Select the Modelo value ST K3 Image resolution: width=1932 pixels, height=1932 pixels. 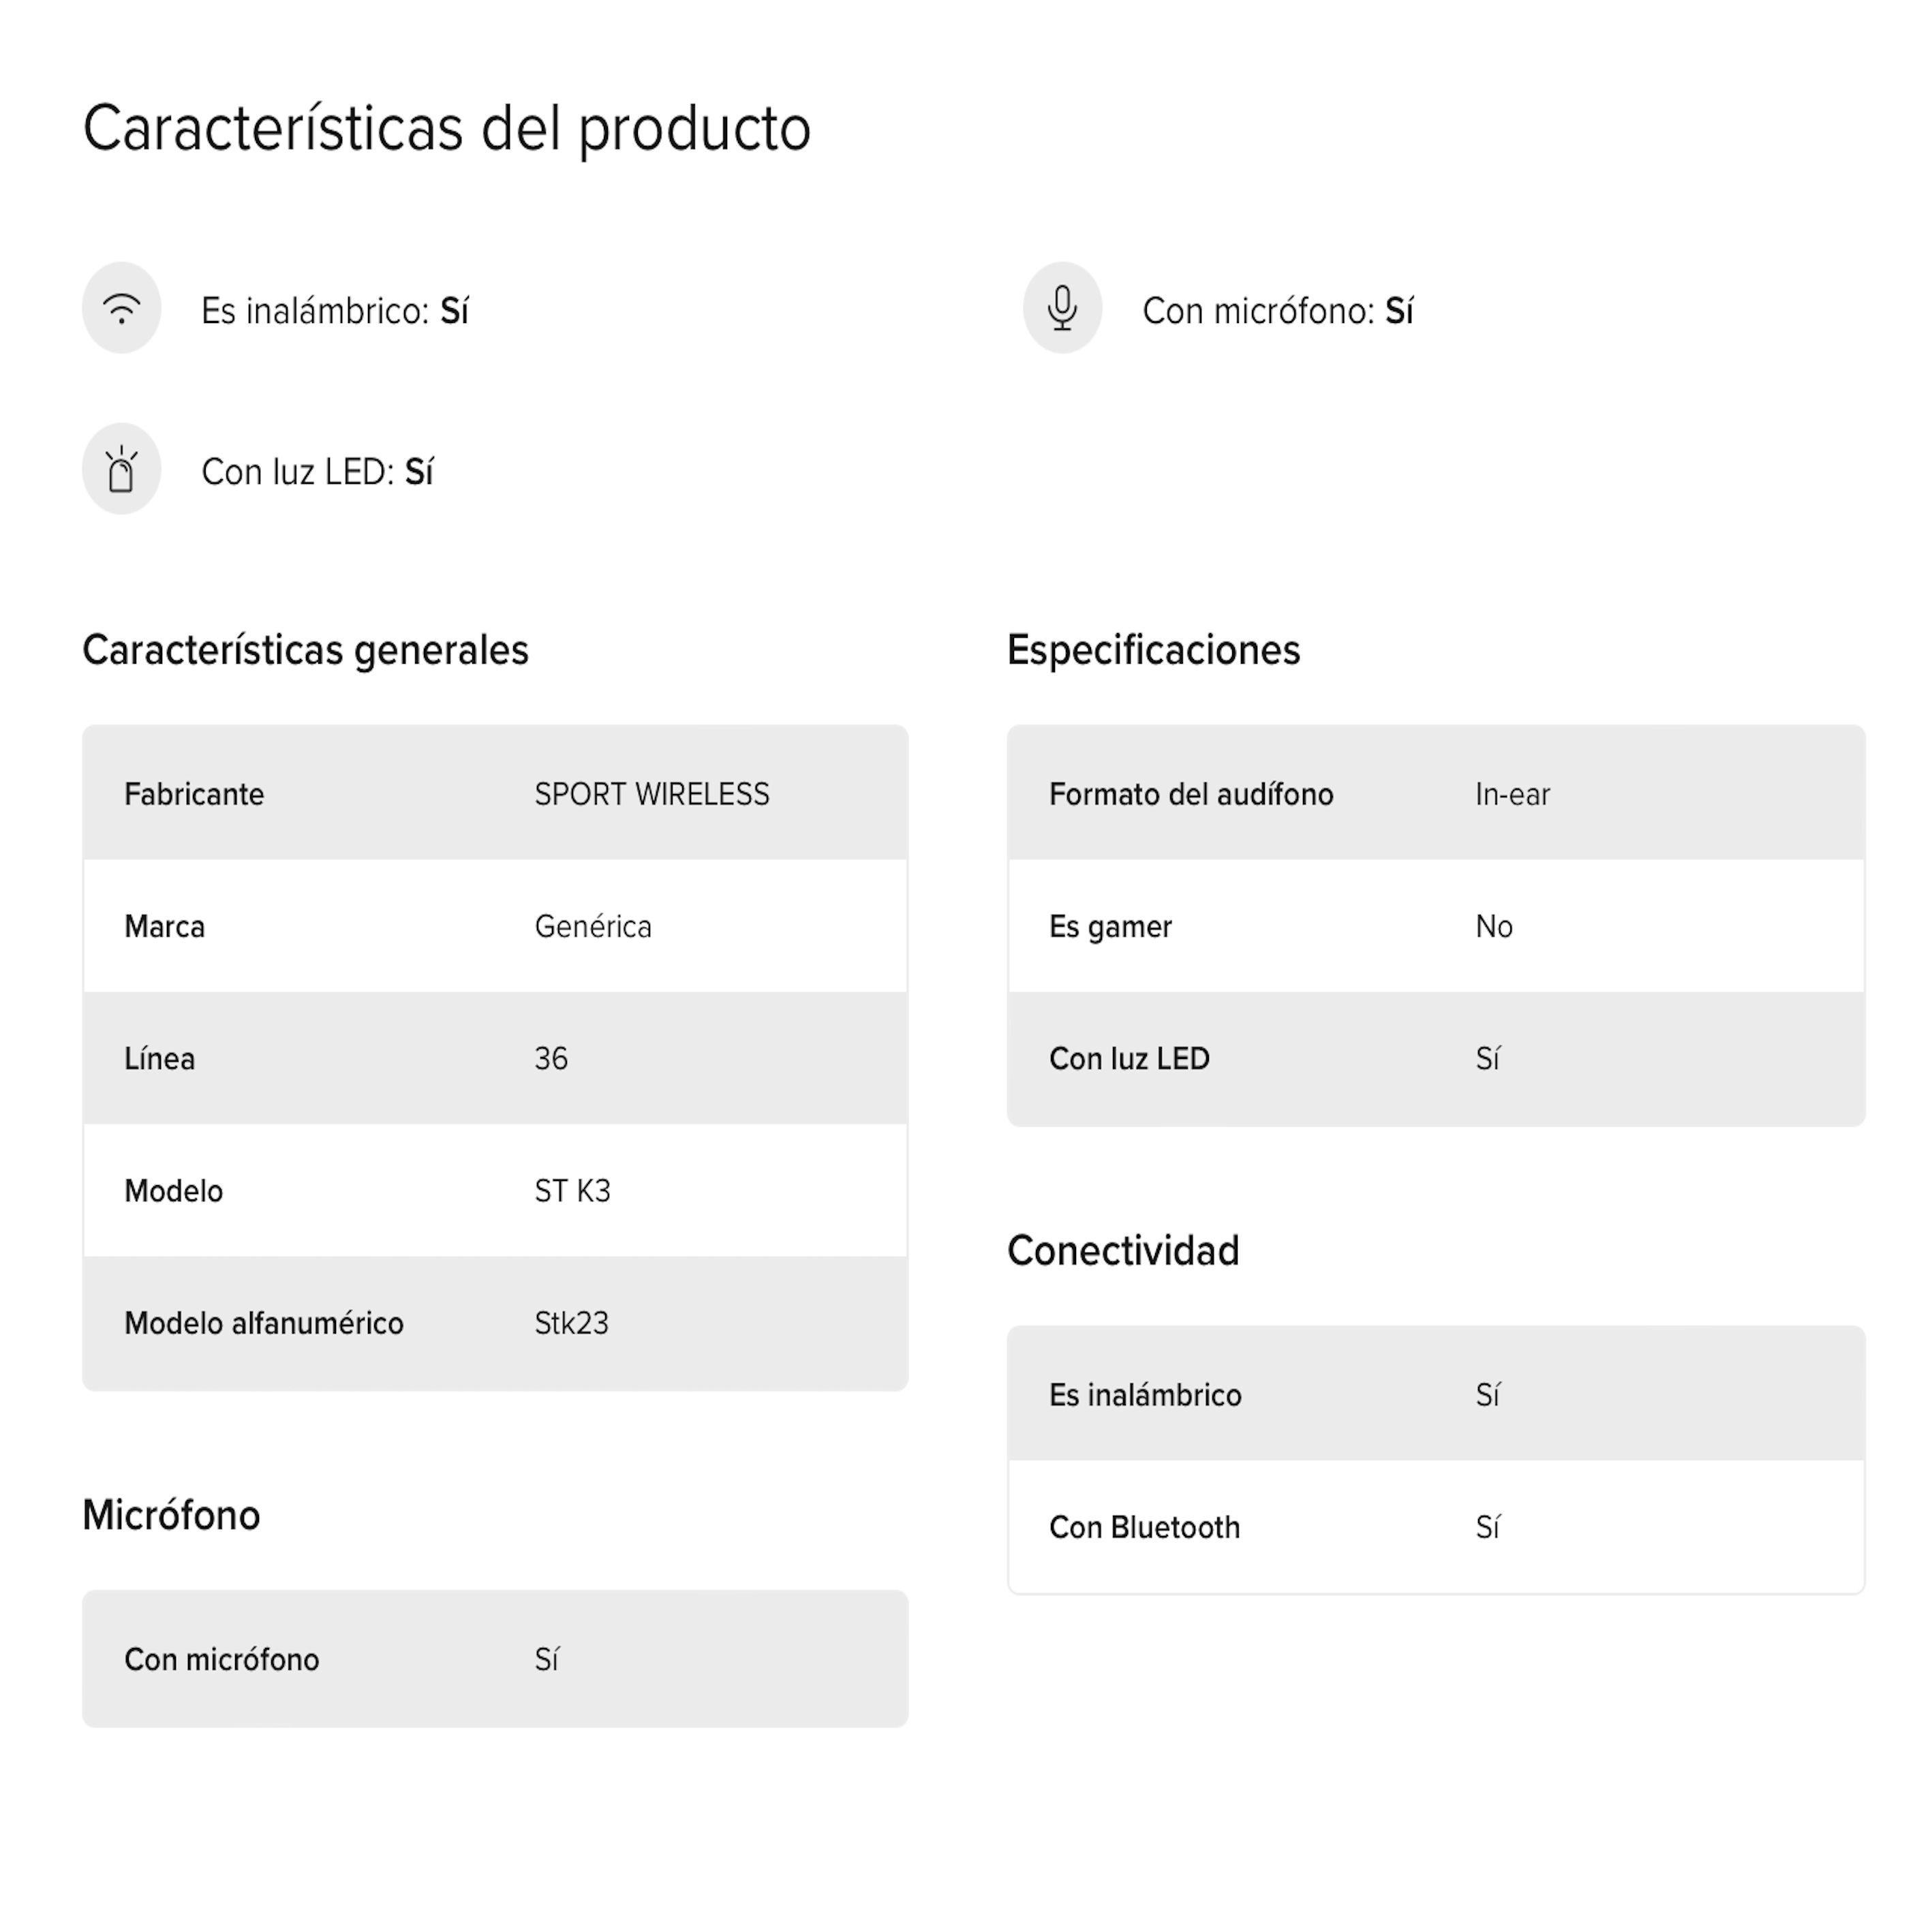[572, 1191]
